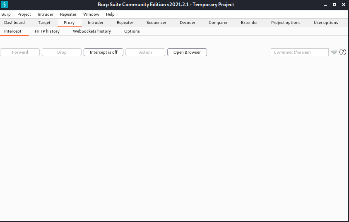Click the Forward button

(20, 52)
